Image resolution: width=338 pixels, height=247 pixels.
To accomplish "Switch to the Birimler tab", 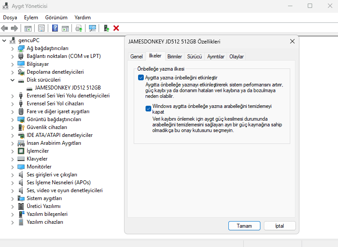I will pos(174,57).
